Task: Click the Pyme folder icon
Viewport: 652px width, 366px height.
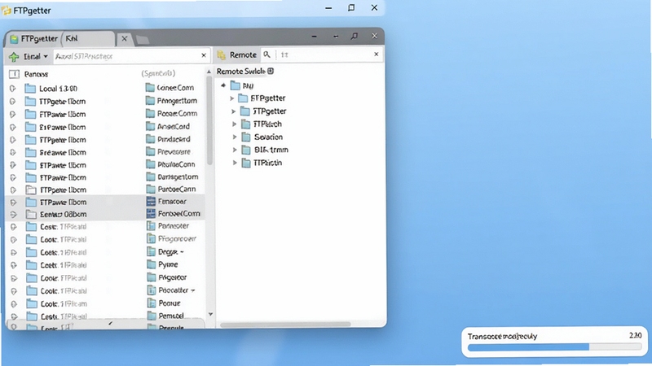Action: [x=152, y=264]
